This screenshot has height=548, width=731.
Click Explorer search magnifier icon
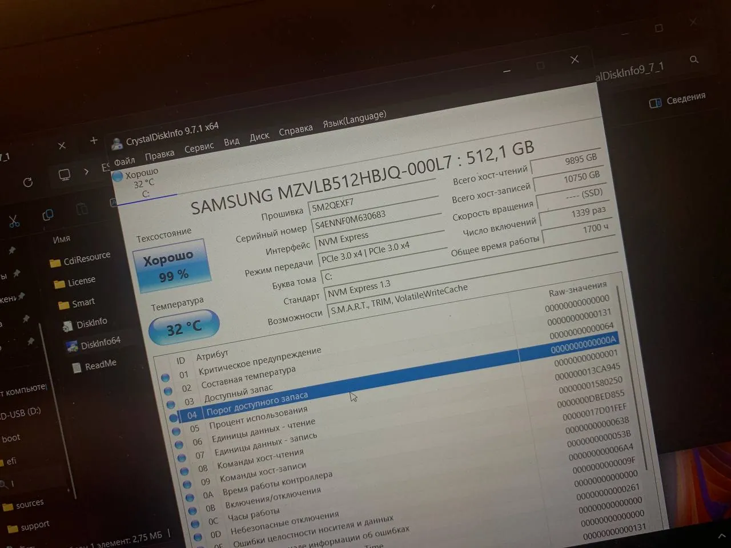click(694, 59)
